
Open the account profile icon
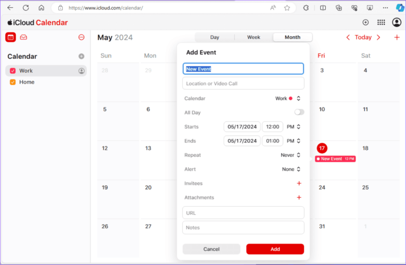[396, 22]
